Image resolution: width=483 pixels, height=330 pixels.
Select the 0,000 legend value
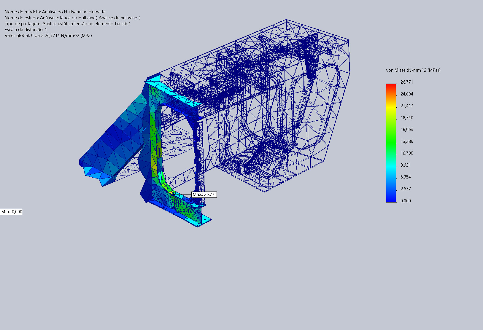click(406, 201)
